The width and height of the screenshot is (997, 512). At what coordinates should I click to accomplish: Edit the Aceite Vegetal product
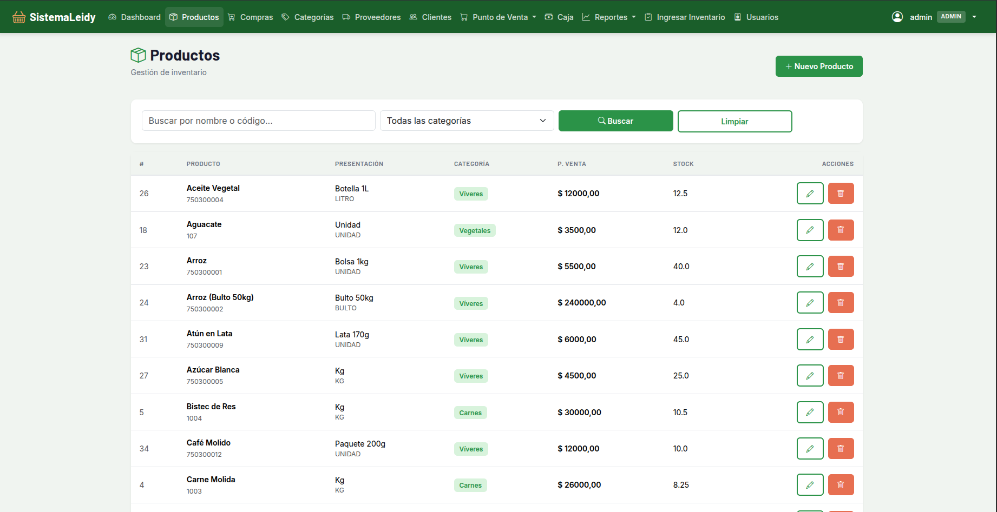click(810, 194)
